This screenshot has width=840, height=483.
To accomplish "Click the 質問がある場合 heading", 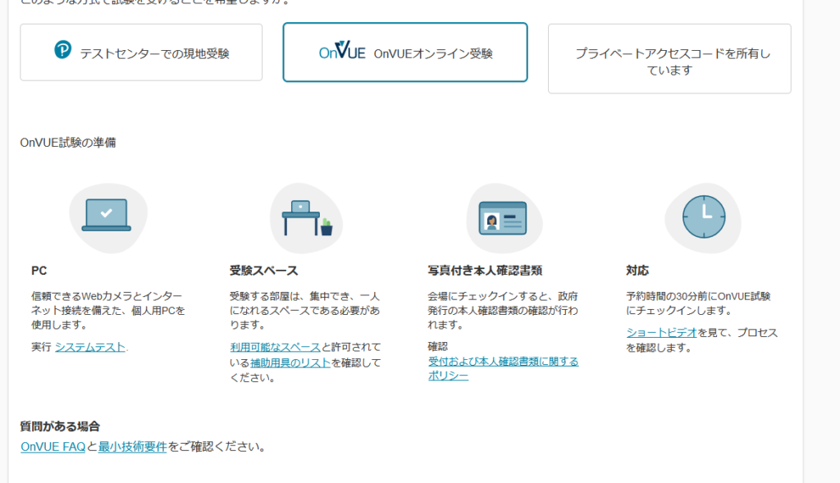I will pos(60,426).
